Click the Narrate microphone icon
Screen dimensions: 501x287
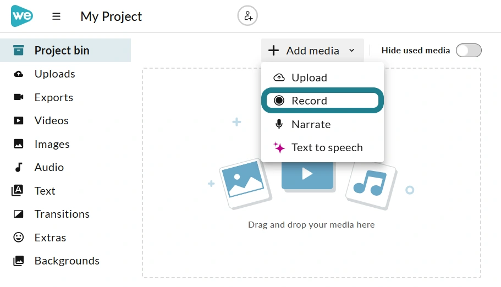pos(279,124)
